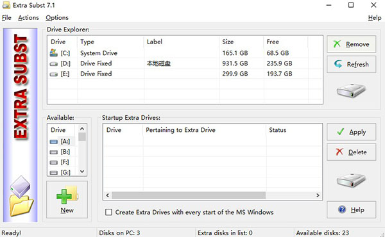The image size is (385, 237).
Task: Maximize the Extra Subst window
Action: pyautogui.click(x=351, y=5)
